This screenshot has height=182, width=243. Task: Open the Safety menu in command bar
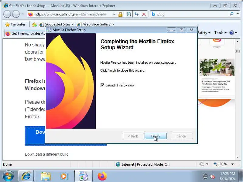pos(204,33)
